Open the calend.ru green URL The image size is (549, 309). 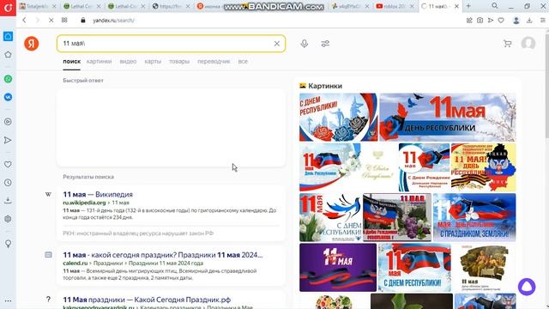[75, 264]
